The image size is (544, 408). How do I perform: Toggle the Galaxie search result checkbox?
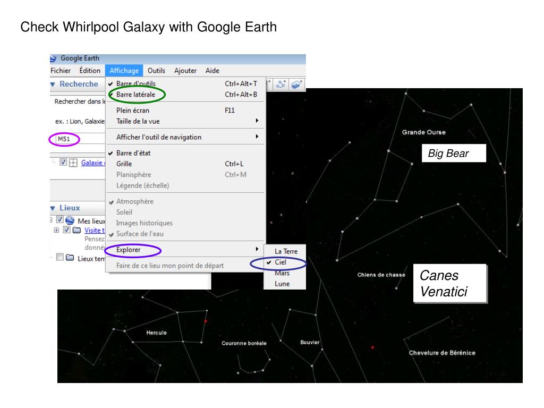63,162
